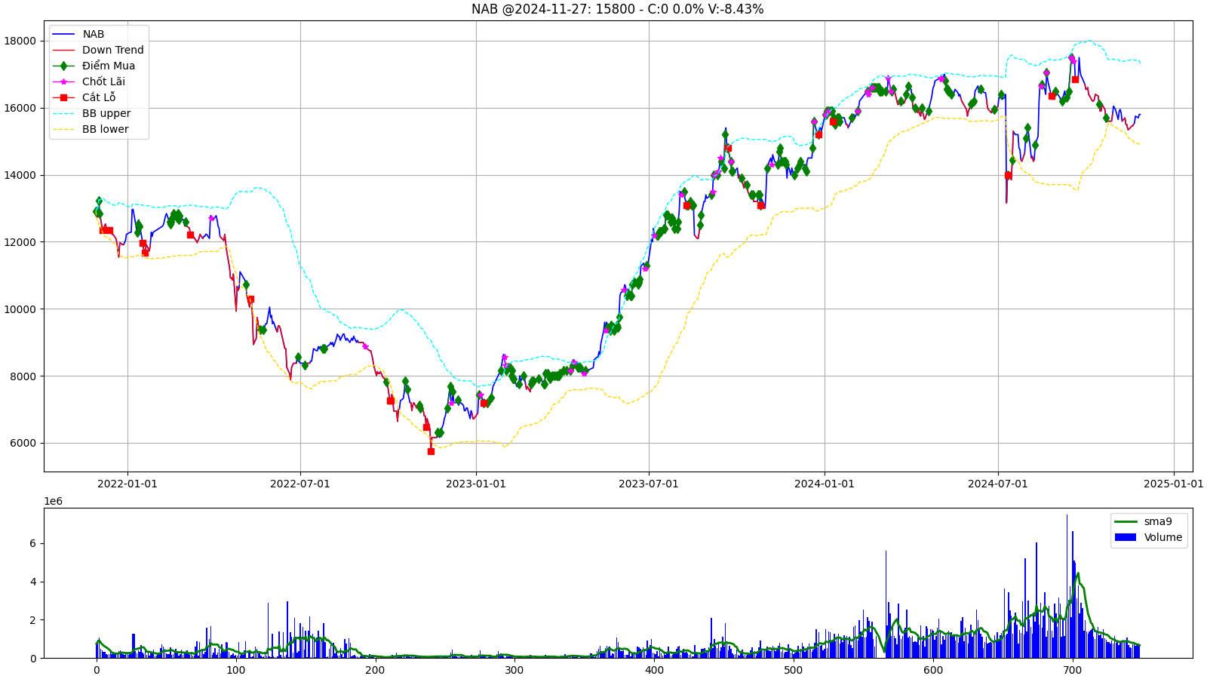Viewport: 1207px width, 679px height.
Task: Click the 2023-01-01 date axis label
Action: pyautogui.click(x=476, y=484)
